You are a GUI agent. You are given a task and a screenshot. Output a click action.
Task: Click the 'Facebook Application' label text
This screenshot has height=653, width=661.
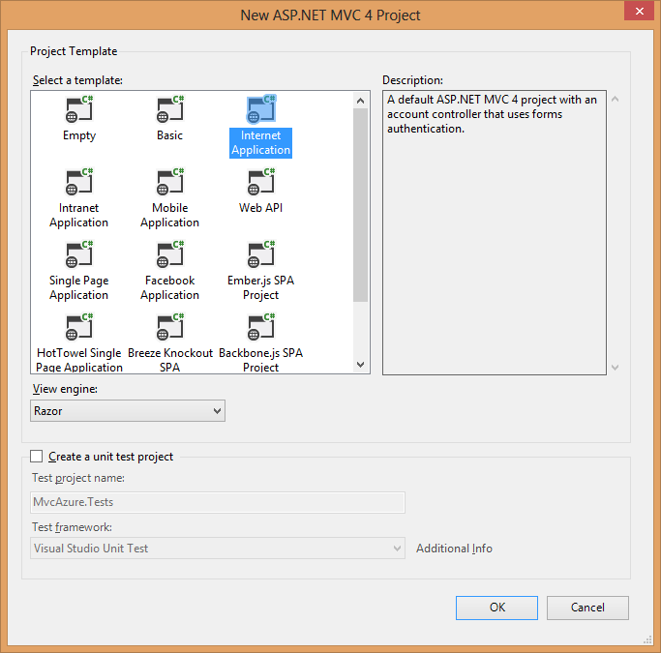tap(170, 287)
